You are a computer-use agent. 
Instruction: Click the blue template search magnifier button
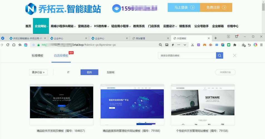220,56
